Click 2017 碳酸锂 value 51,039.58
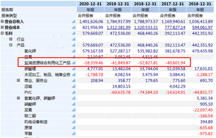This screenshot has height=138, width=216. (176, 69)
